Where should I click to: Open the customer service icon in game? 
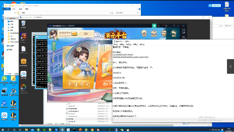144,33
